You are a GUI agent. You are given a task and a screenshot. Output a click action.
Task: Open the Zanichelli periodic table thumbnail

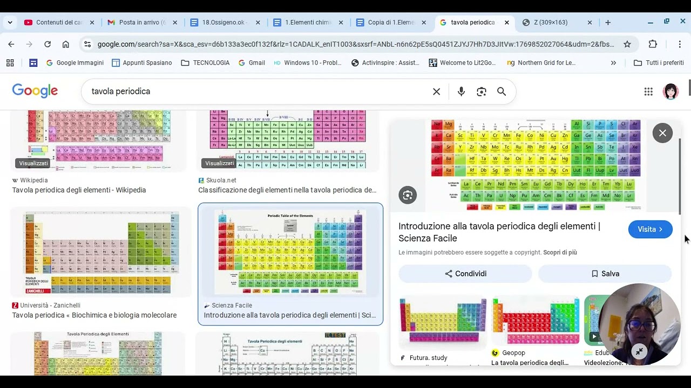(x=101, y=252)
